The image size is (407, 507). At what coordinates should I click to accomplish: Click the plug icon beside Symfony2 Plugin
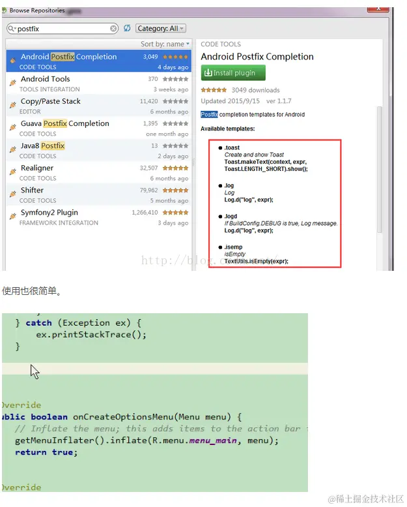13,217
